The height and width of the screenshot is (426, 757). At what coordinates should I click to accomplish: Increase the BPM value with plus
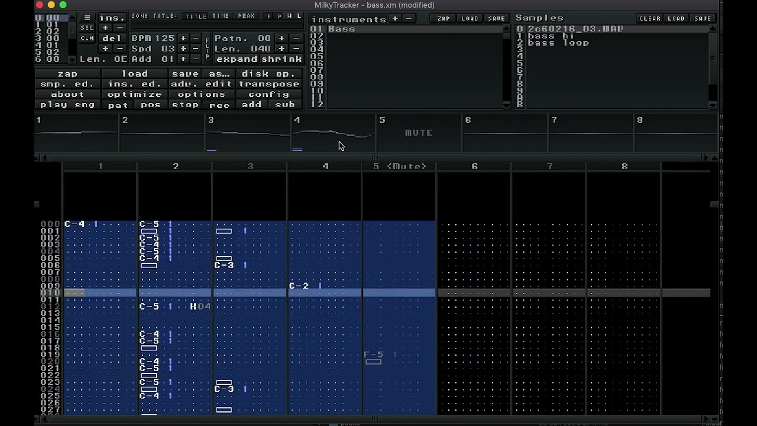pyautogui.click(x=183, y=38)
